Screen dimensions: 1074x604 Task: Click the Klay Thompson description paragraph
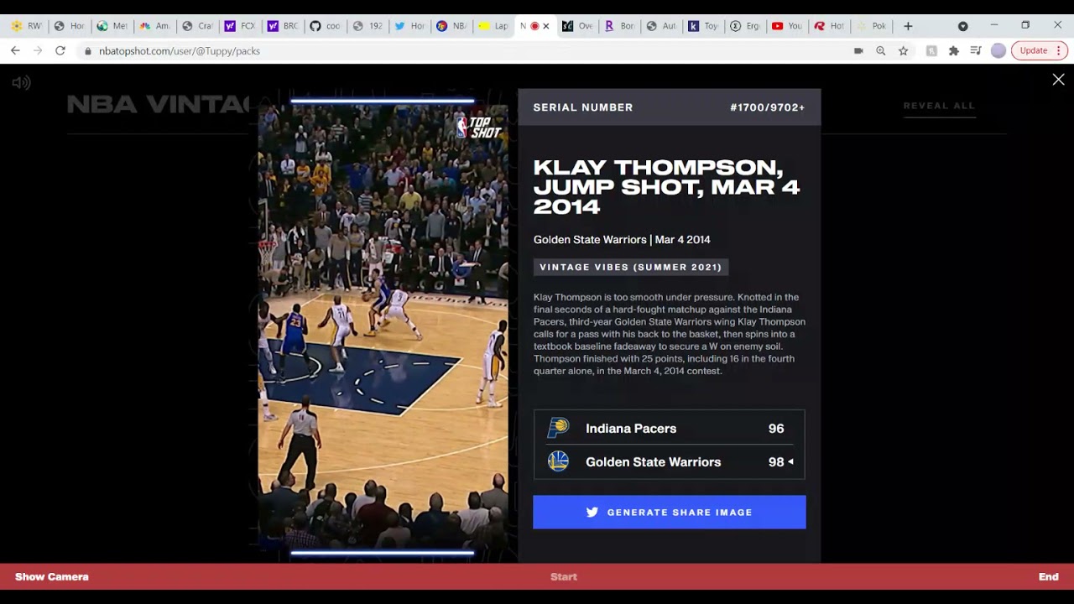(x=670, y=334)
